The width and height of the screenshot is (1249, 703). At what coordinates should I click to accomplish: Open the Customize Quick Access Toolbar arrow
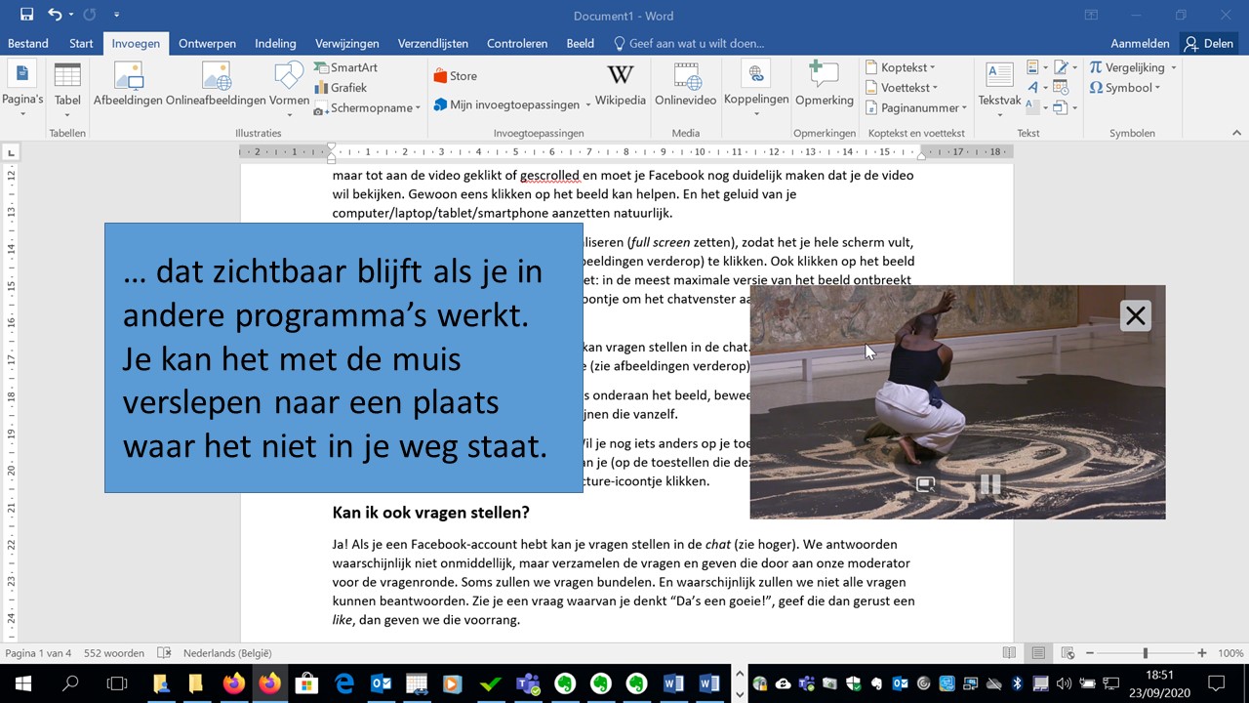(x=116, y=15)
